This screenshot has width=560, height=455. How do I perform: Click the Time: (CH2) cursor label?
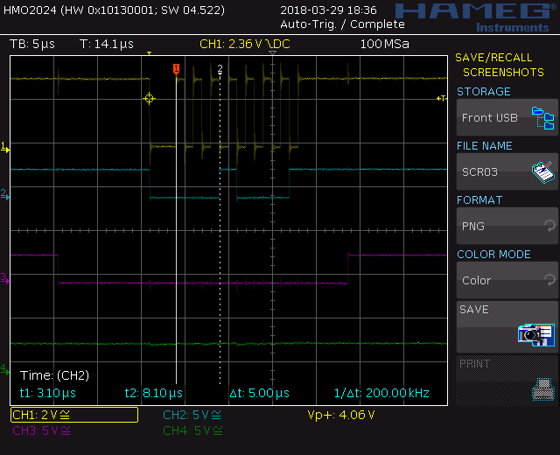click(x=54, y=375)
